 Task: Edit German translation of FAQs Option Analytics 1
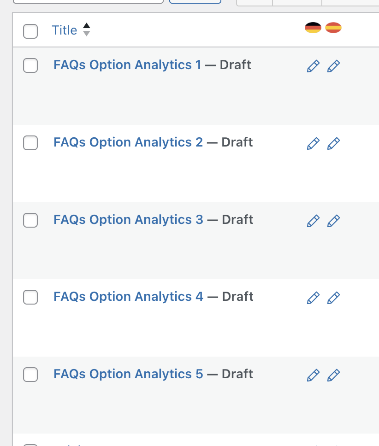[313, 66]
